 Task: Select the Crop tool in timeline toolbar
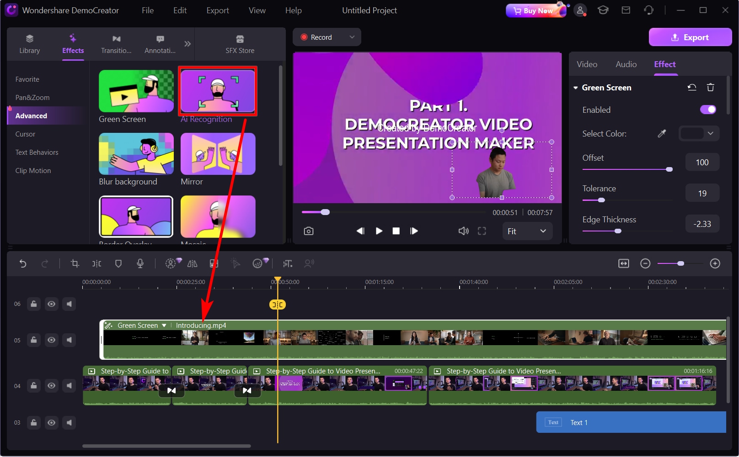click(x=75, y=263)
